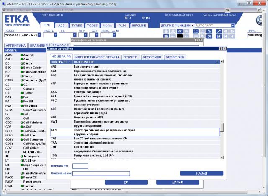The image size is (268, 196).
Task: Click the МАТЕРИАЛЬНЫЙ ЗАКАЗ link
Action: (x=179, y=15)
